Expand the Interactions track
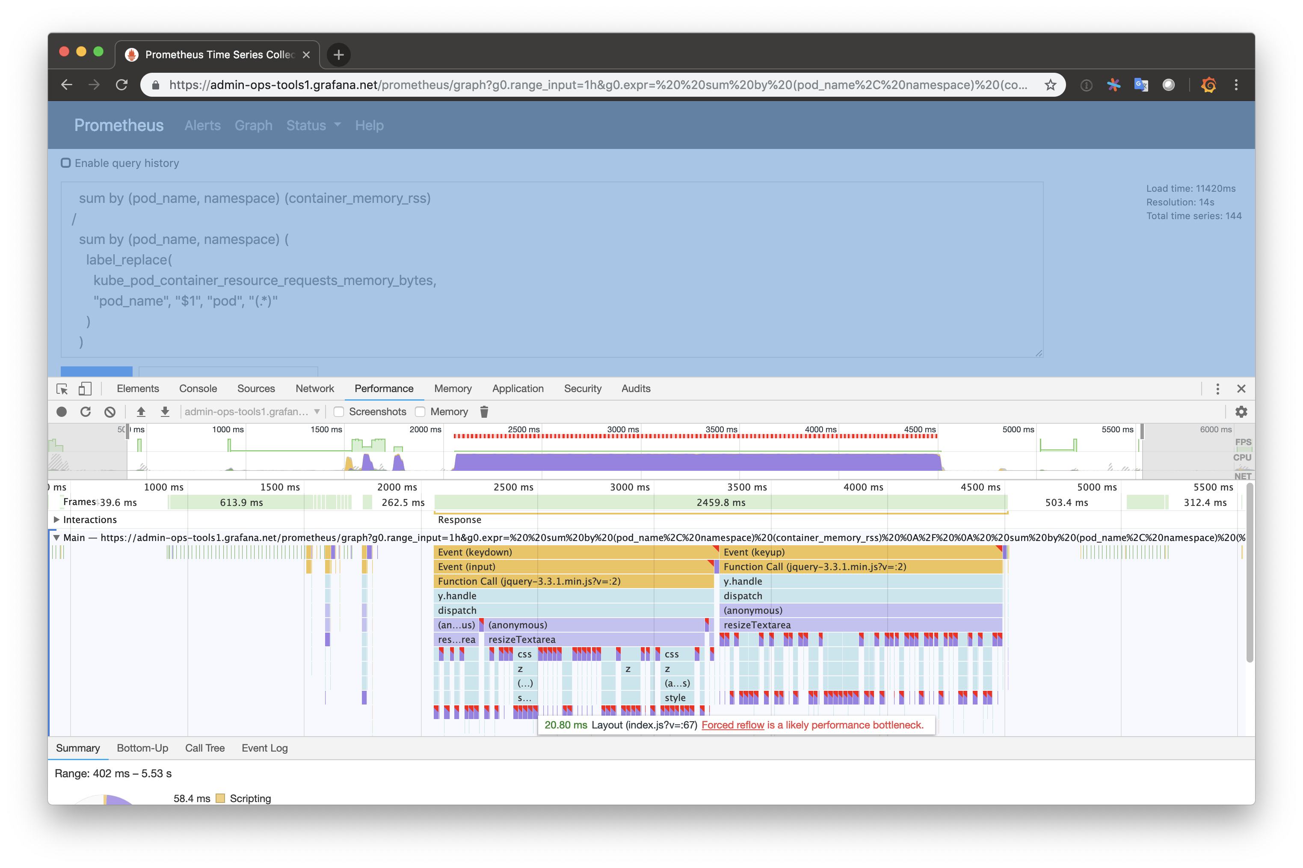1303x868 pixels. pyautogui.click(x=56, y=520)
